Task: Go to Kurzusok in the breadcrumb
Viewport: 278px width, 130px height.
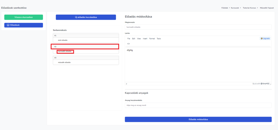Action: (235, 8)
